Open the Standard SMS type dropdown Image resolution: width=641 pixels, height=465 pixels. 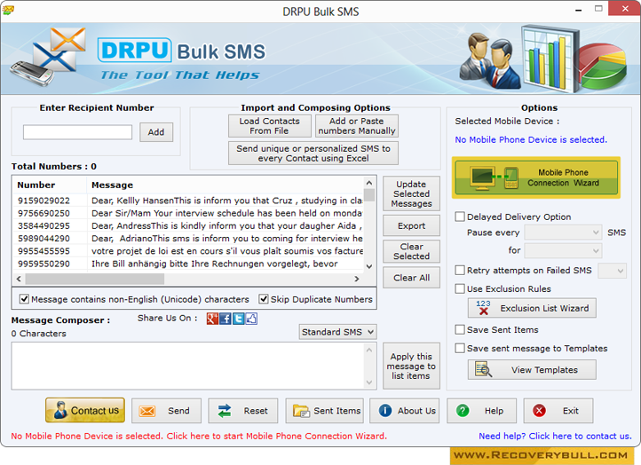click(337, 332)
